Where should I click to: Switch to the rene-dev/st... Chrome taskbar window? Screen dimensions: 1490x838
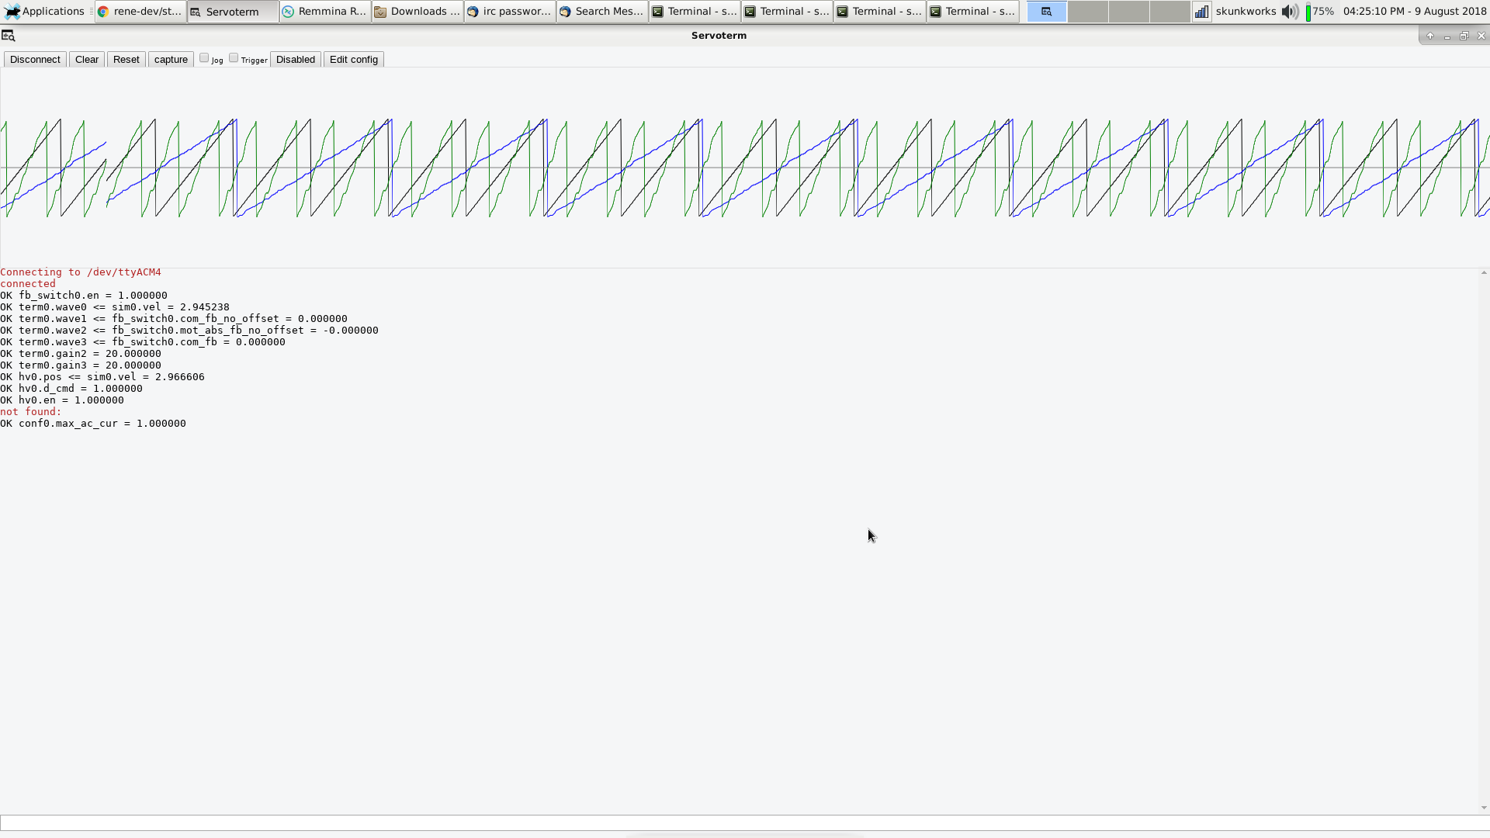(140, 12)
